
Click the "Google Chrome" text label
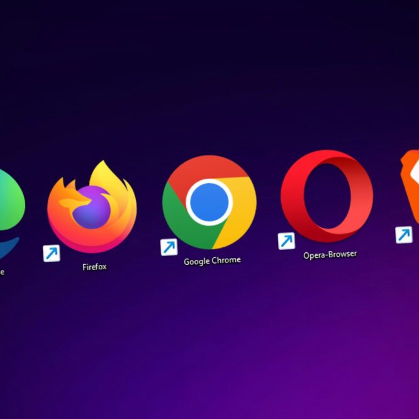coord(212,260)
